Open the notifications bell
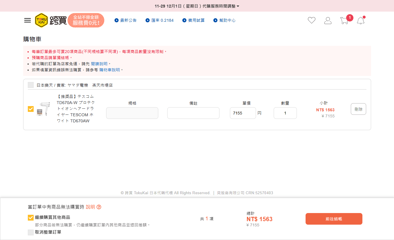The height and width of the screenshot is (240, 394). (x=360, y=21)
